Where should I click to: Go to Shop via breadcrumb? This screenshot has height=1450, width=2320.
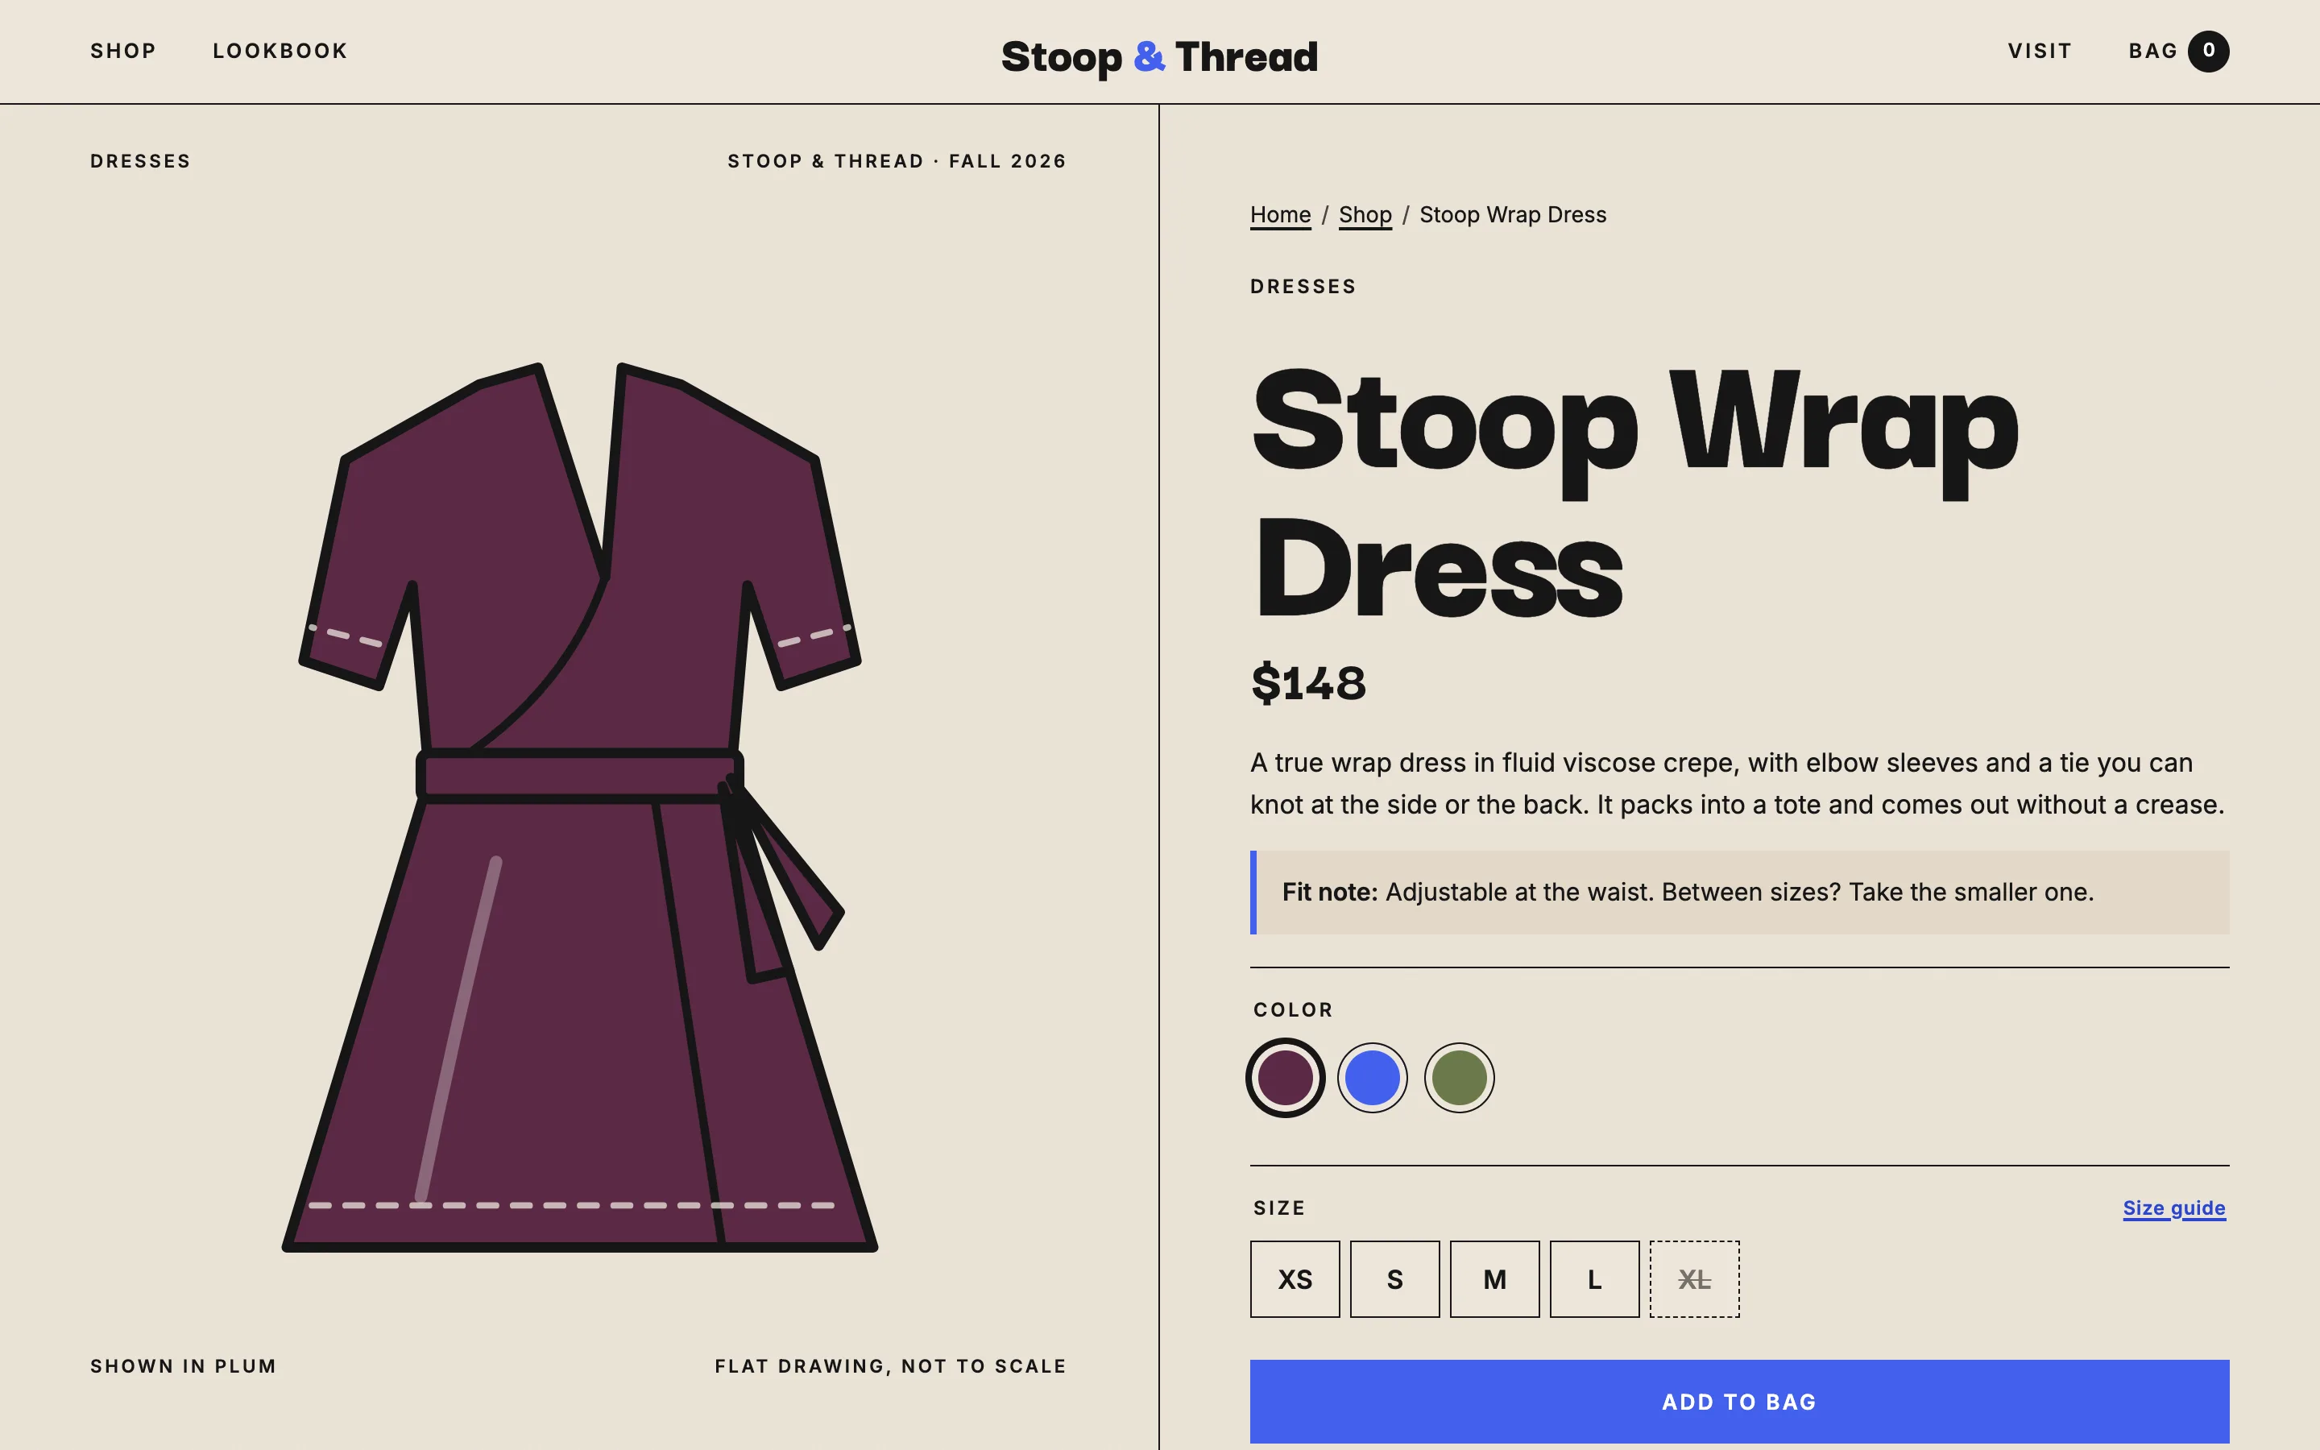(x=1365, y=215)
